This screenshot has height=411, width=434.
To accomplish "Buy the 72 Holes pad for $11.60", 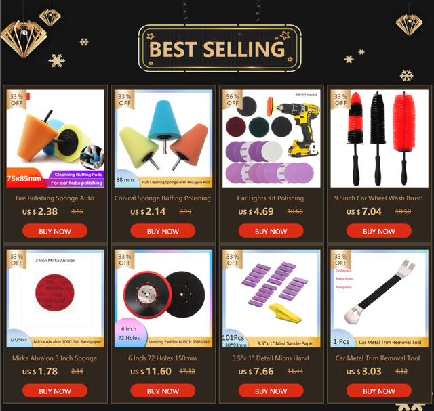I will click(x=163, y=391).
